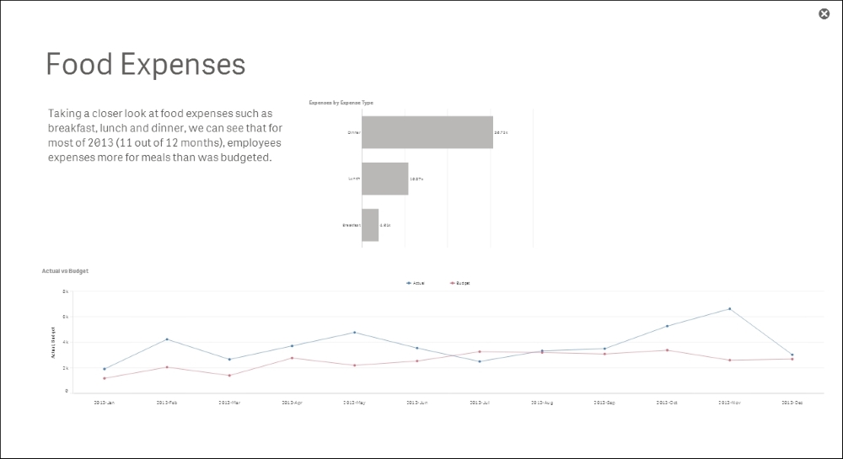
Task: Click the Dinner bar value label
Action: [501, 132]
